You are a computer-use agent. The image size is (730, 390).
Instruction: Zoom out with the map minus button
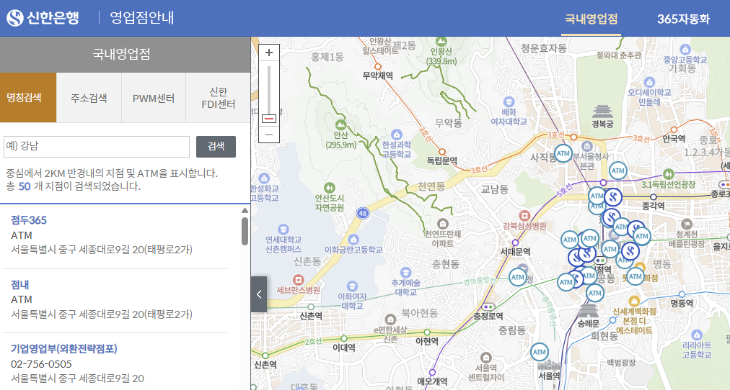(x=268, y=135)
